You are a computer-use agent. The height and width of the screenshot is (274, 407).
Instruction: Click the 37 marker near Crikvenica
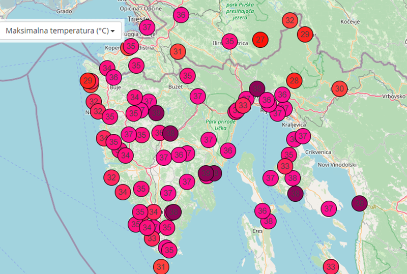(303, 136)
